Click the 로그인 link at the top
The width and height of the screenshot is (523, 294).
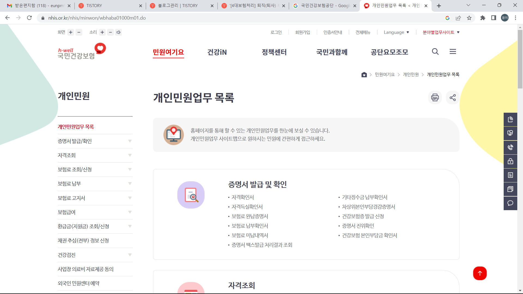point(276,32)
